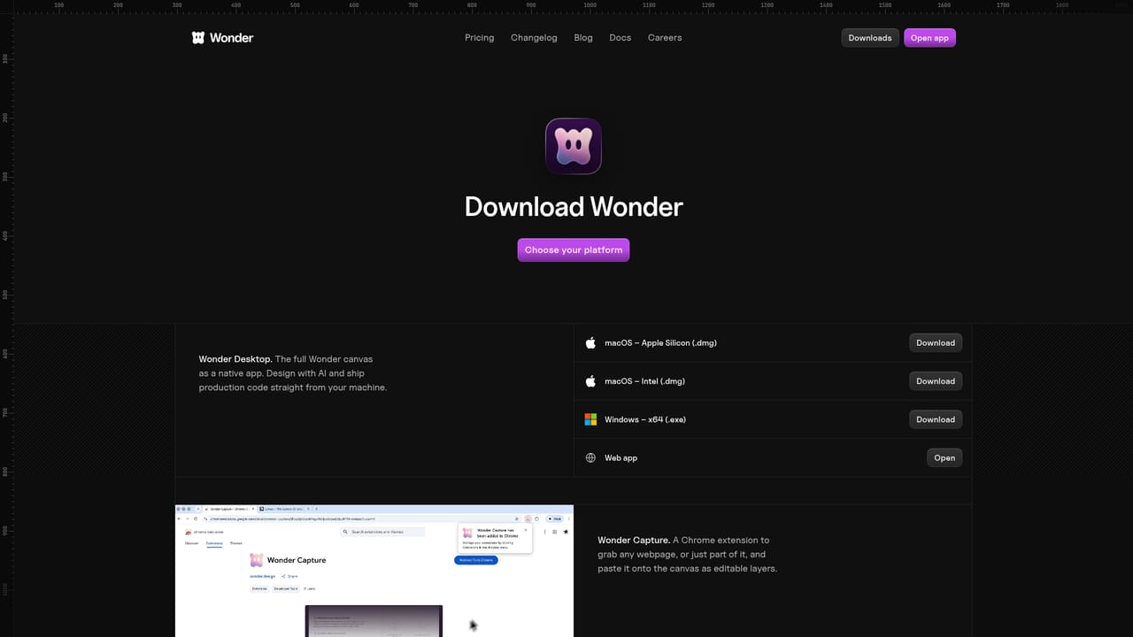The height and width of the screenshot is (637, 1133).
Task: Visit the Careers page
Action: tap(665, 37)
